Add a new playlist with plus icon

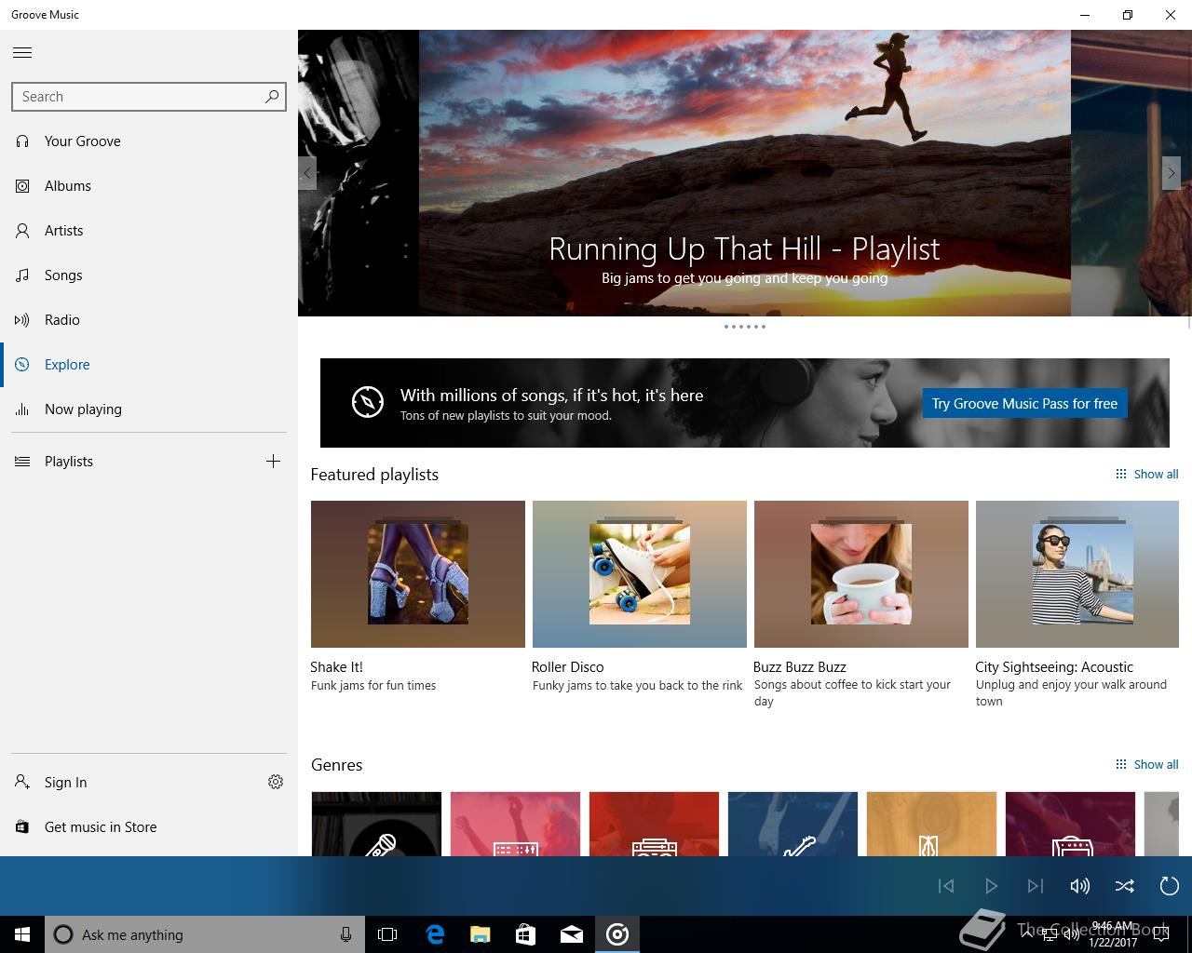click(x=273, y=462)
